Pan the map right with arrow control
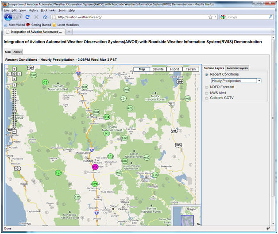 (19, 74)
